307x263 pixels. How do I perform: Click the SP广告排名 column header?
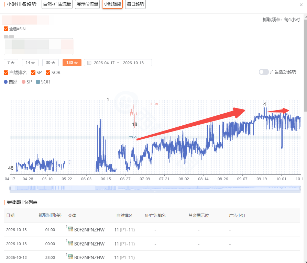155,216
